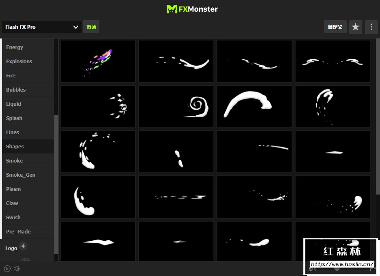Open the Lines category
Viewport: 380px width, 276px height.
coord(28,132)
